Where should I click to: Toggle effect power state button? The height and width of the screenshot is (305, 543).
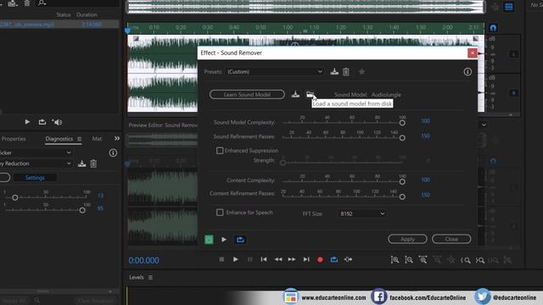(x=209, y=239)
